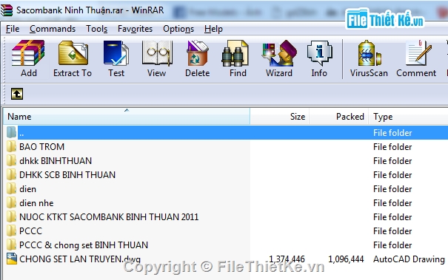Screen dimensions: 448x280
Task: Sort by the Packed column header
Action: click(x=339, y=116)
